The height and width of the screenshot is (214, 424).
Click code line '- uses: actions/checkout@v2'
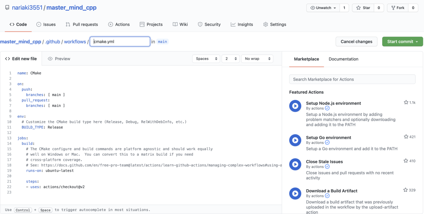click(55, 187)
